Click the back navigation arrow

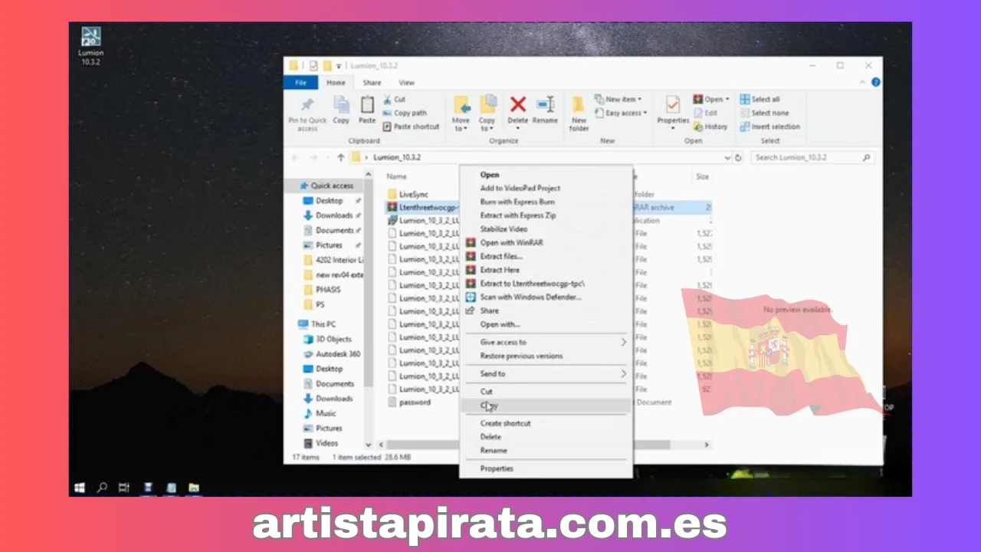pos(295,157)
